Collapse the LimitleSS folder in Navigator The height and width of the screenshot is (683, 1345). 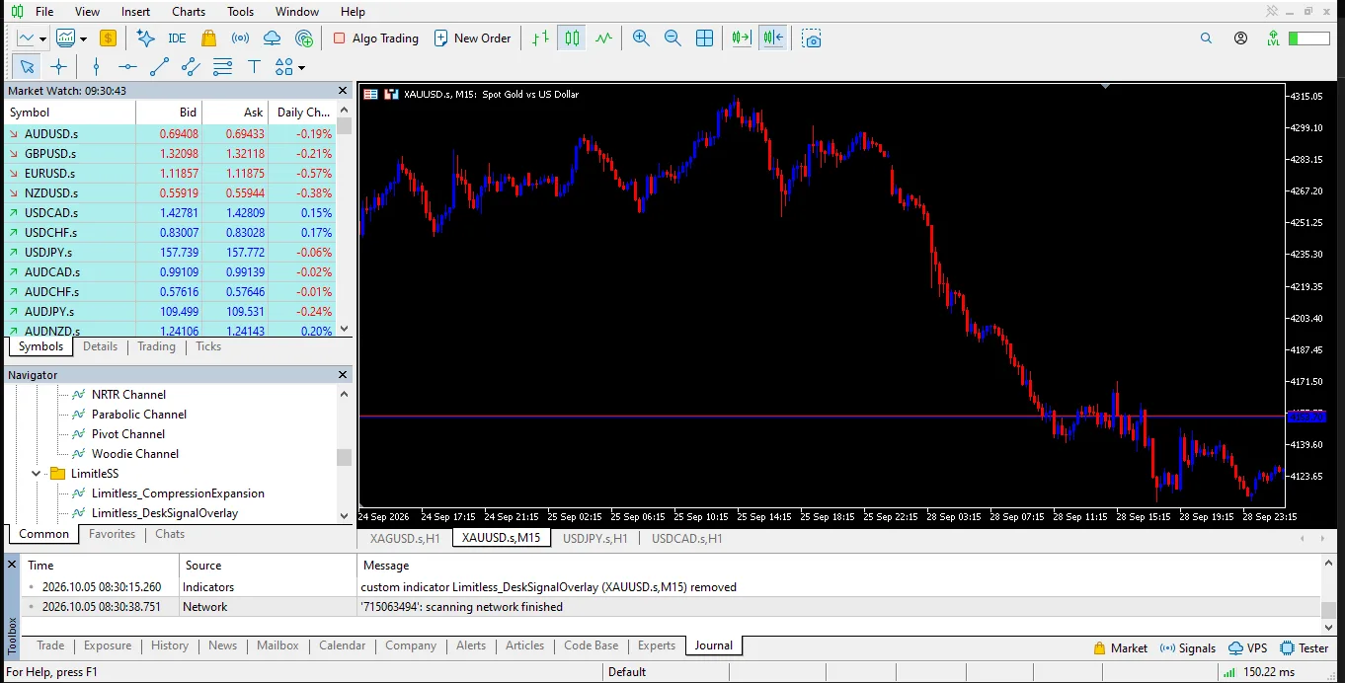tap(37, 474)
